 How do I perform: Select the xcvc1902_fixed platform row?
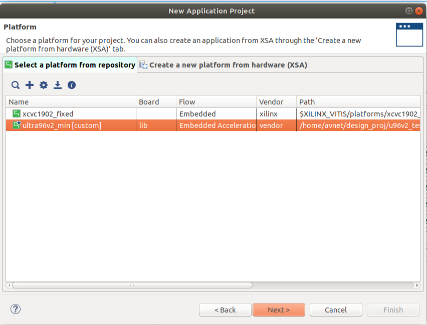coord(75,113)
